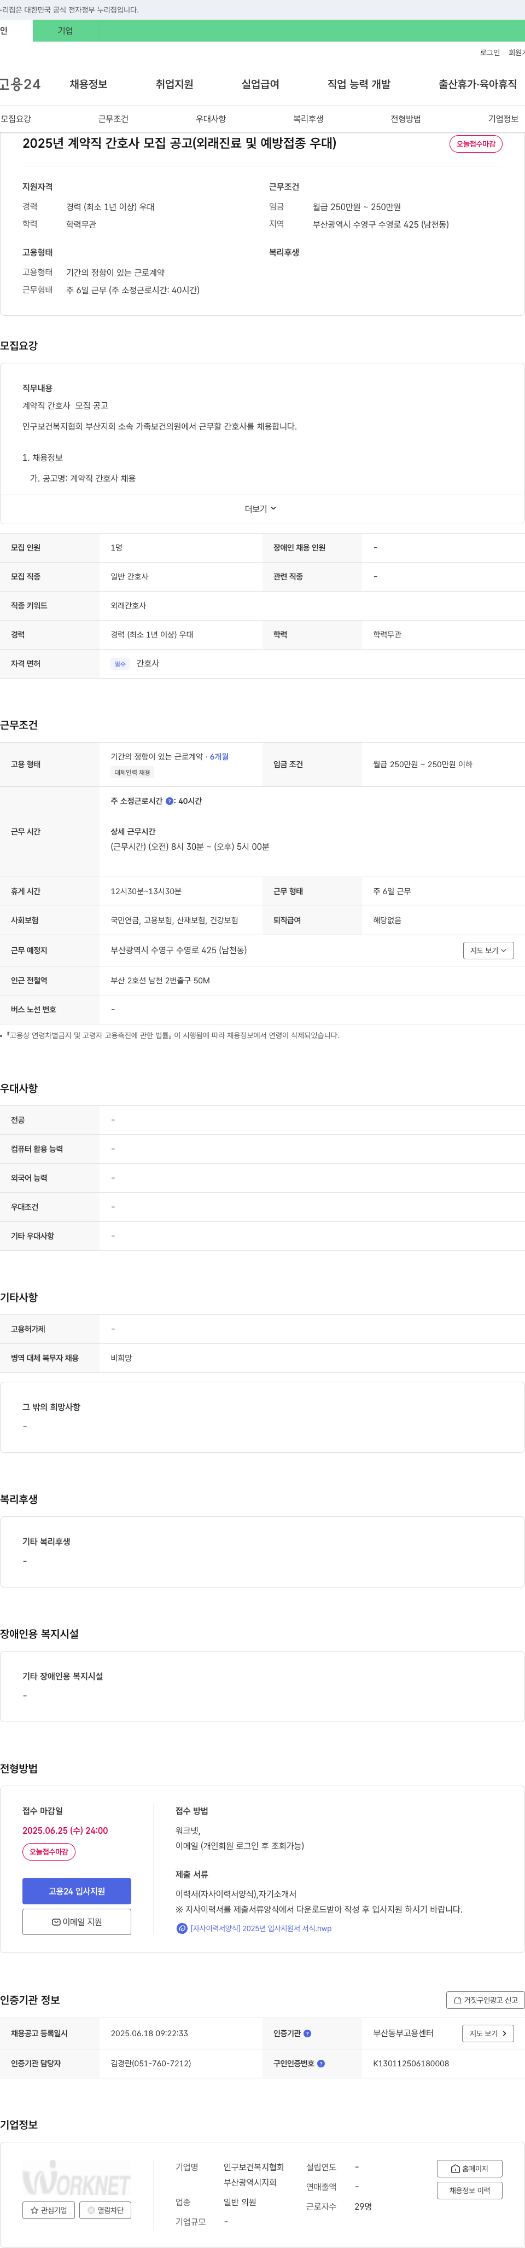Download 2025년 입사지원서 서식.hwp file
The height and width of the screenshot is (2248, 525).
pos(261,1928)
